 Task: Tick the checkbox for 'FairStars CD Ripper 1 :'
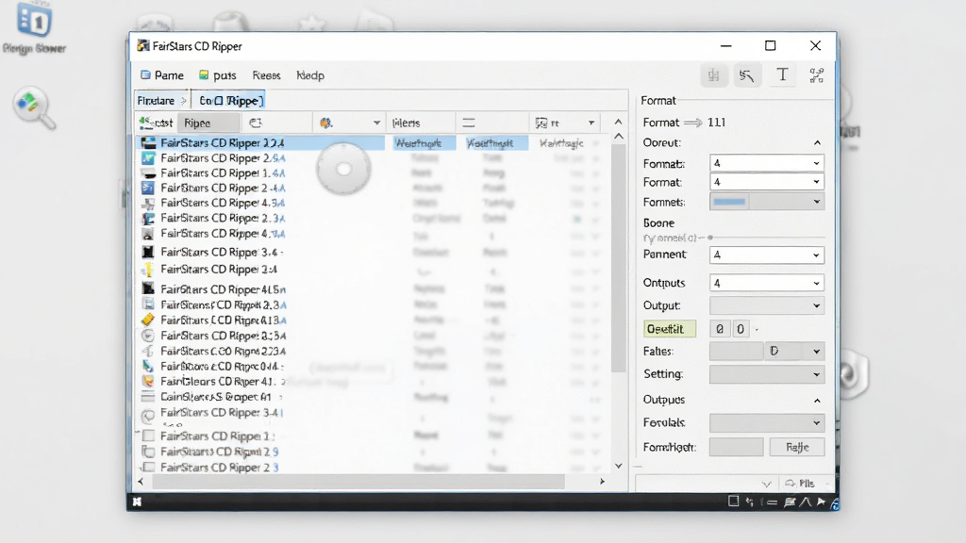point(148,436)
